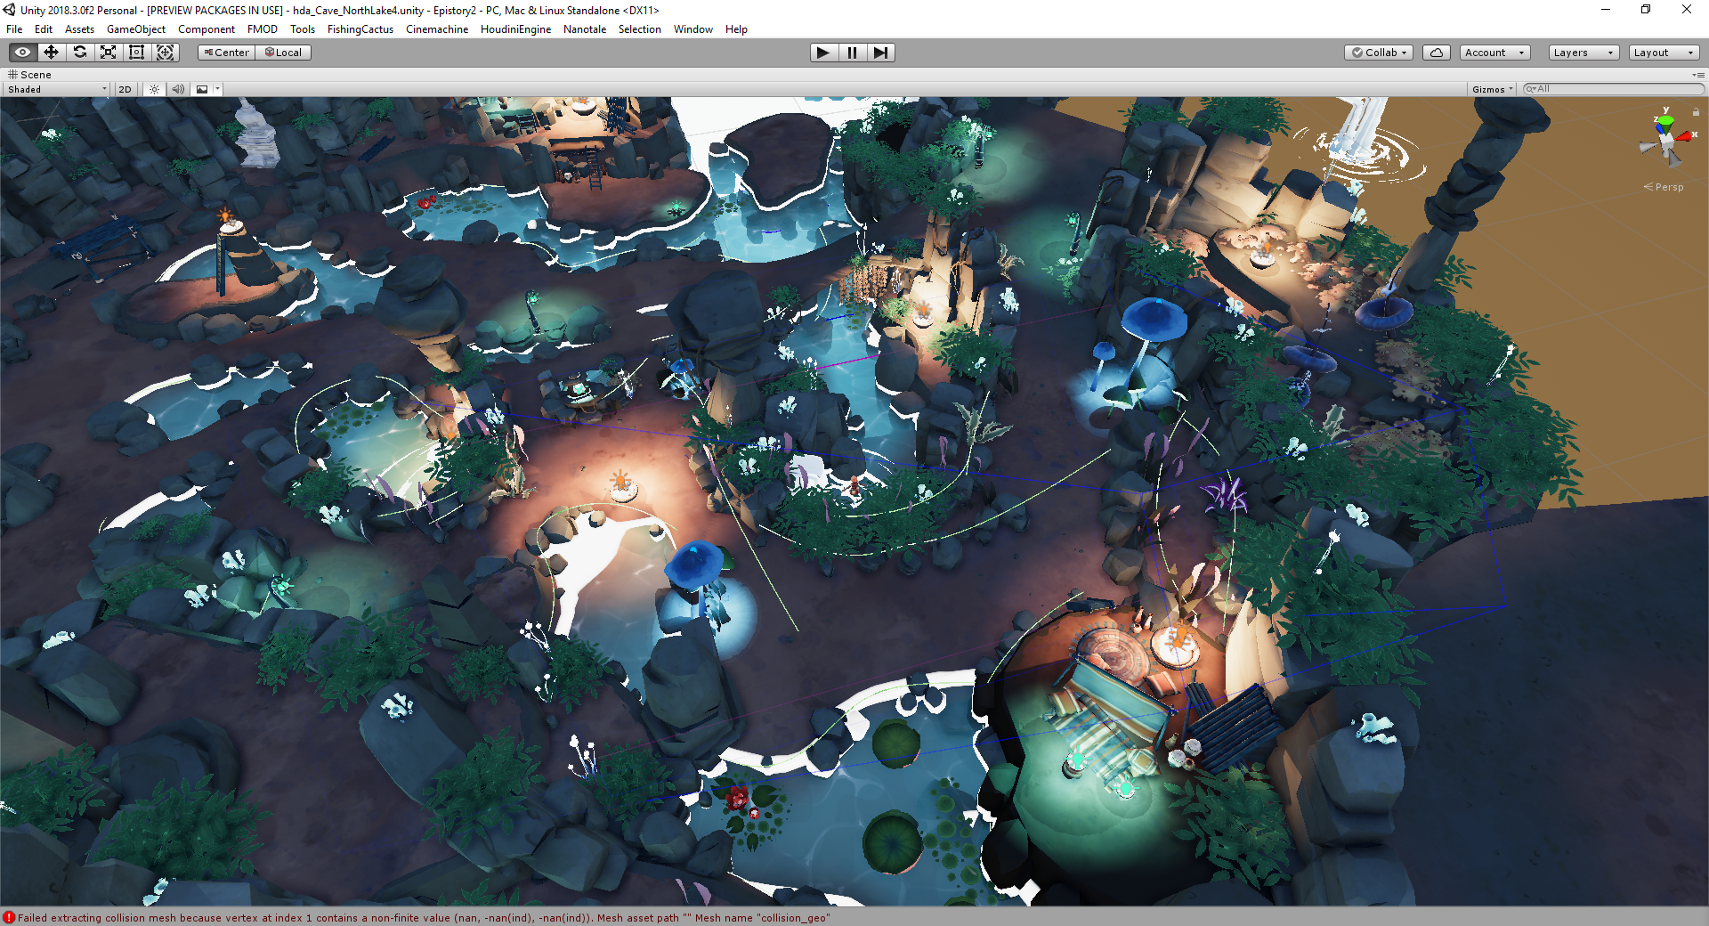The width and height of the screenshot is (1709, 926).
Task: Select the Scale tool
Action: pos(109,53)
